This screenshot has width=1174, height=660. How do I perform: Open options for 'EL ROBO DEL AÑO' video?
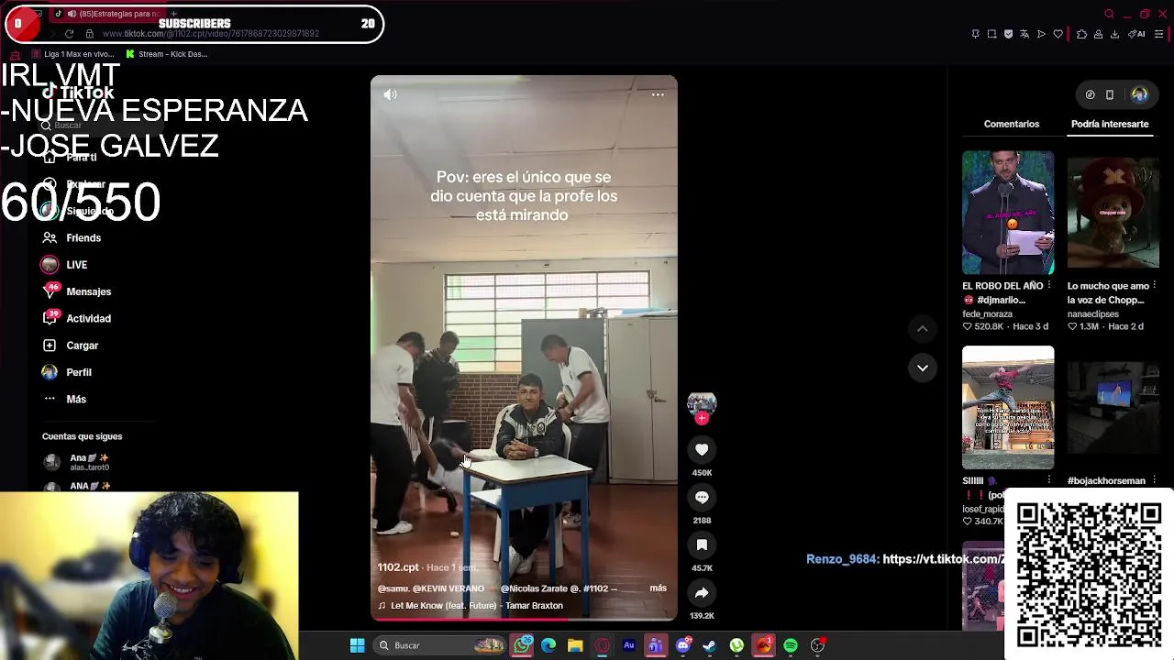(1049, 285)
